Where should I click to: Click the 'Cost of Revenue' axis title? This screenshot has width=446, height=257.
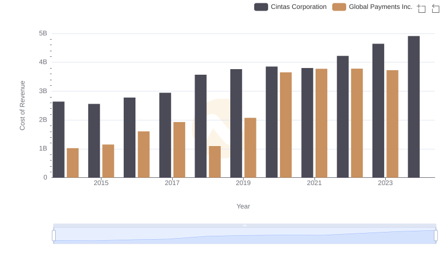click(x=22, y=105)
